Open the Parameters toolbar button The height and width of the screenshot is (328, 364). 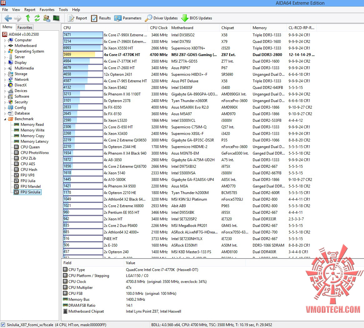[128, 18]
